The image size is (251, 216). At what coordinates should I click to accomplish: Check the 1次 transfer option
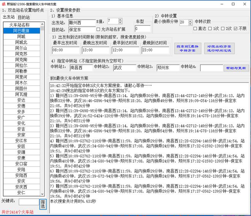[210, 29]
